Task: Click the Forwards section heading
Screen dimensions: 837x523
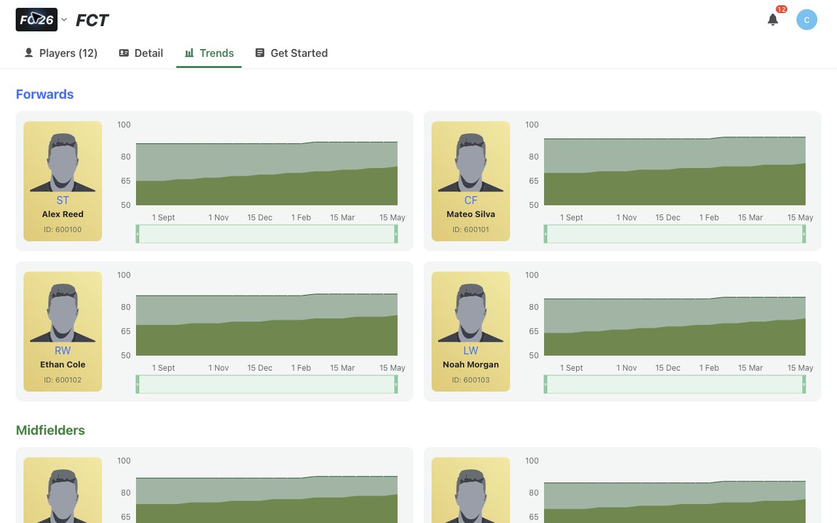Action: click(x=44, y=94)
